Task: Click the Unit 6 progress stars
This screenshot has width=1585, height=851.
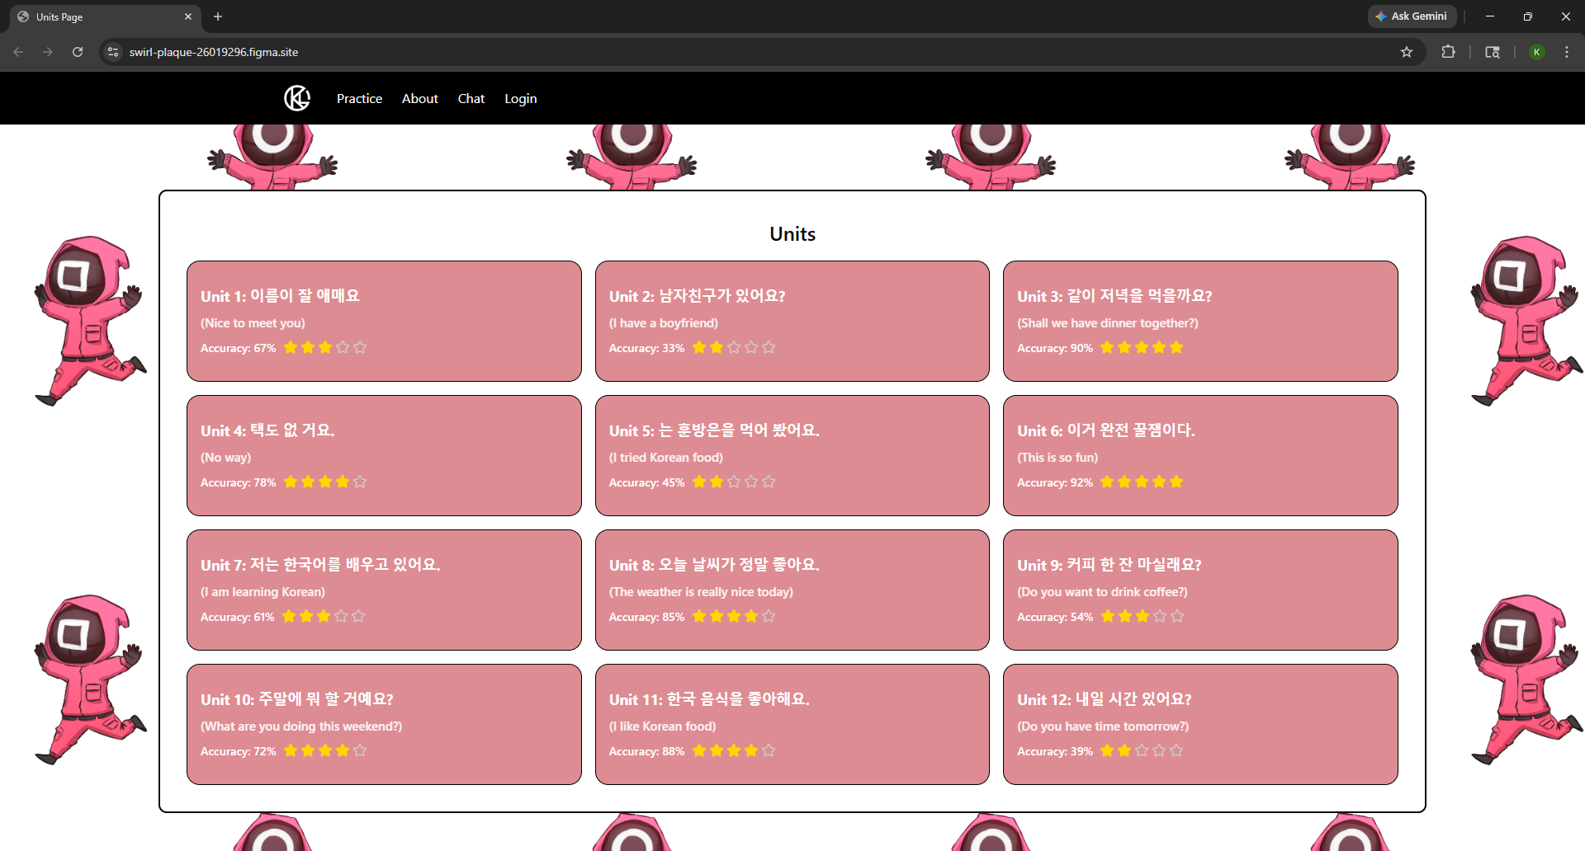Action: [1141, 482]
